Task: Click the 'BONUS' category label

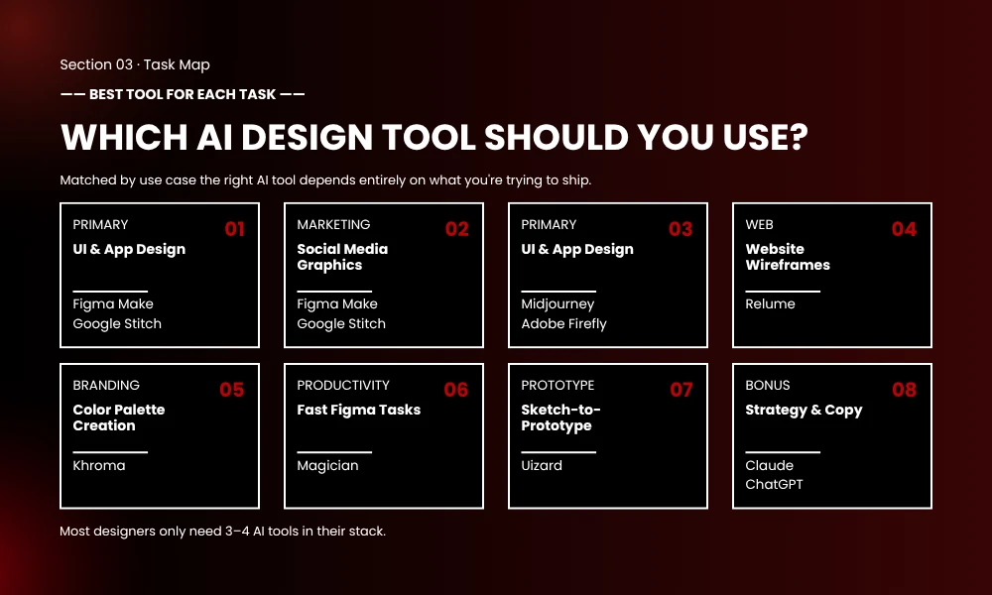Action: 768,385
